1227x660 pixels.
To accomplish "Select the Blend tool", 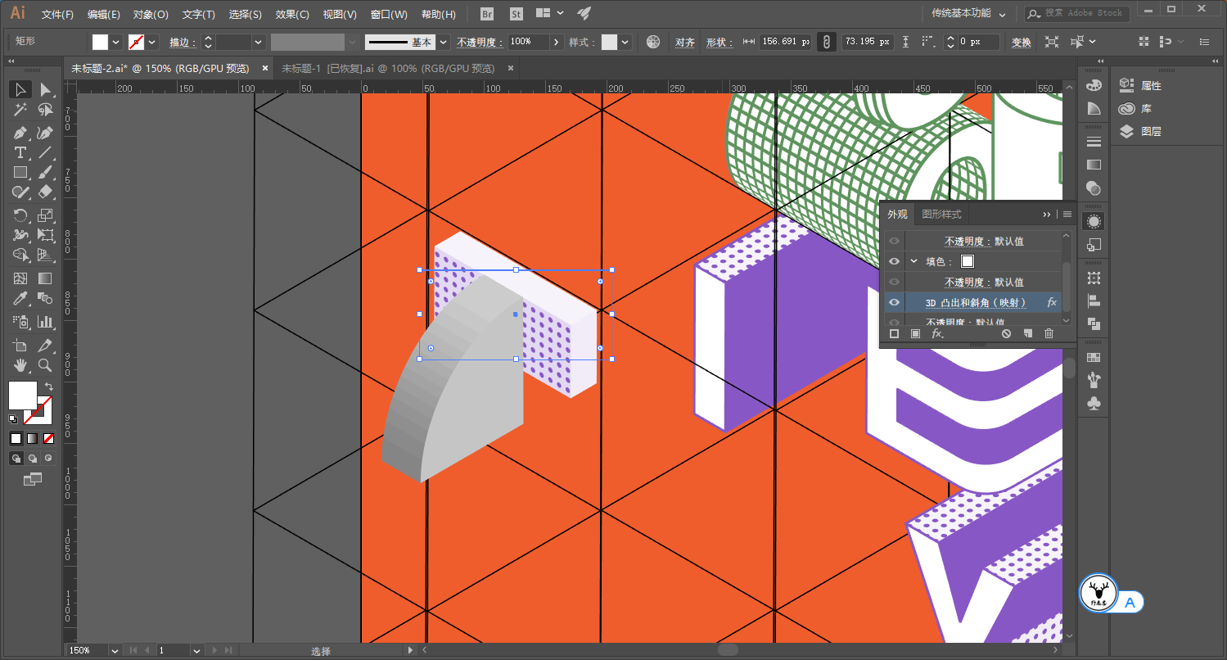I will pyautogui.click(x=45, y=299).
